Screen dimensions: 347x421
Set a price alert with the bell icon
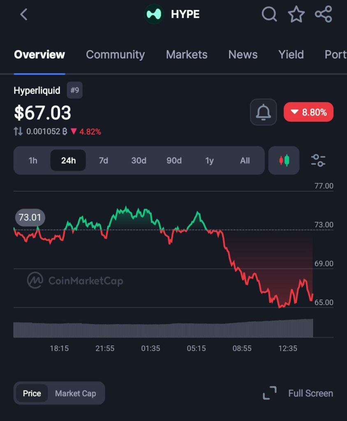click(263, 112)
